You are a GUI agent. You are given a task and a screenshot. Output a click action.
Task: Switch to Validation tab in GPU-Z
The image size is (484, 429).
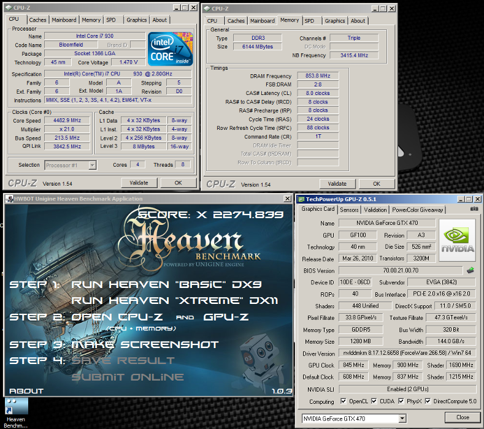[x=375, y=210]
